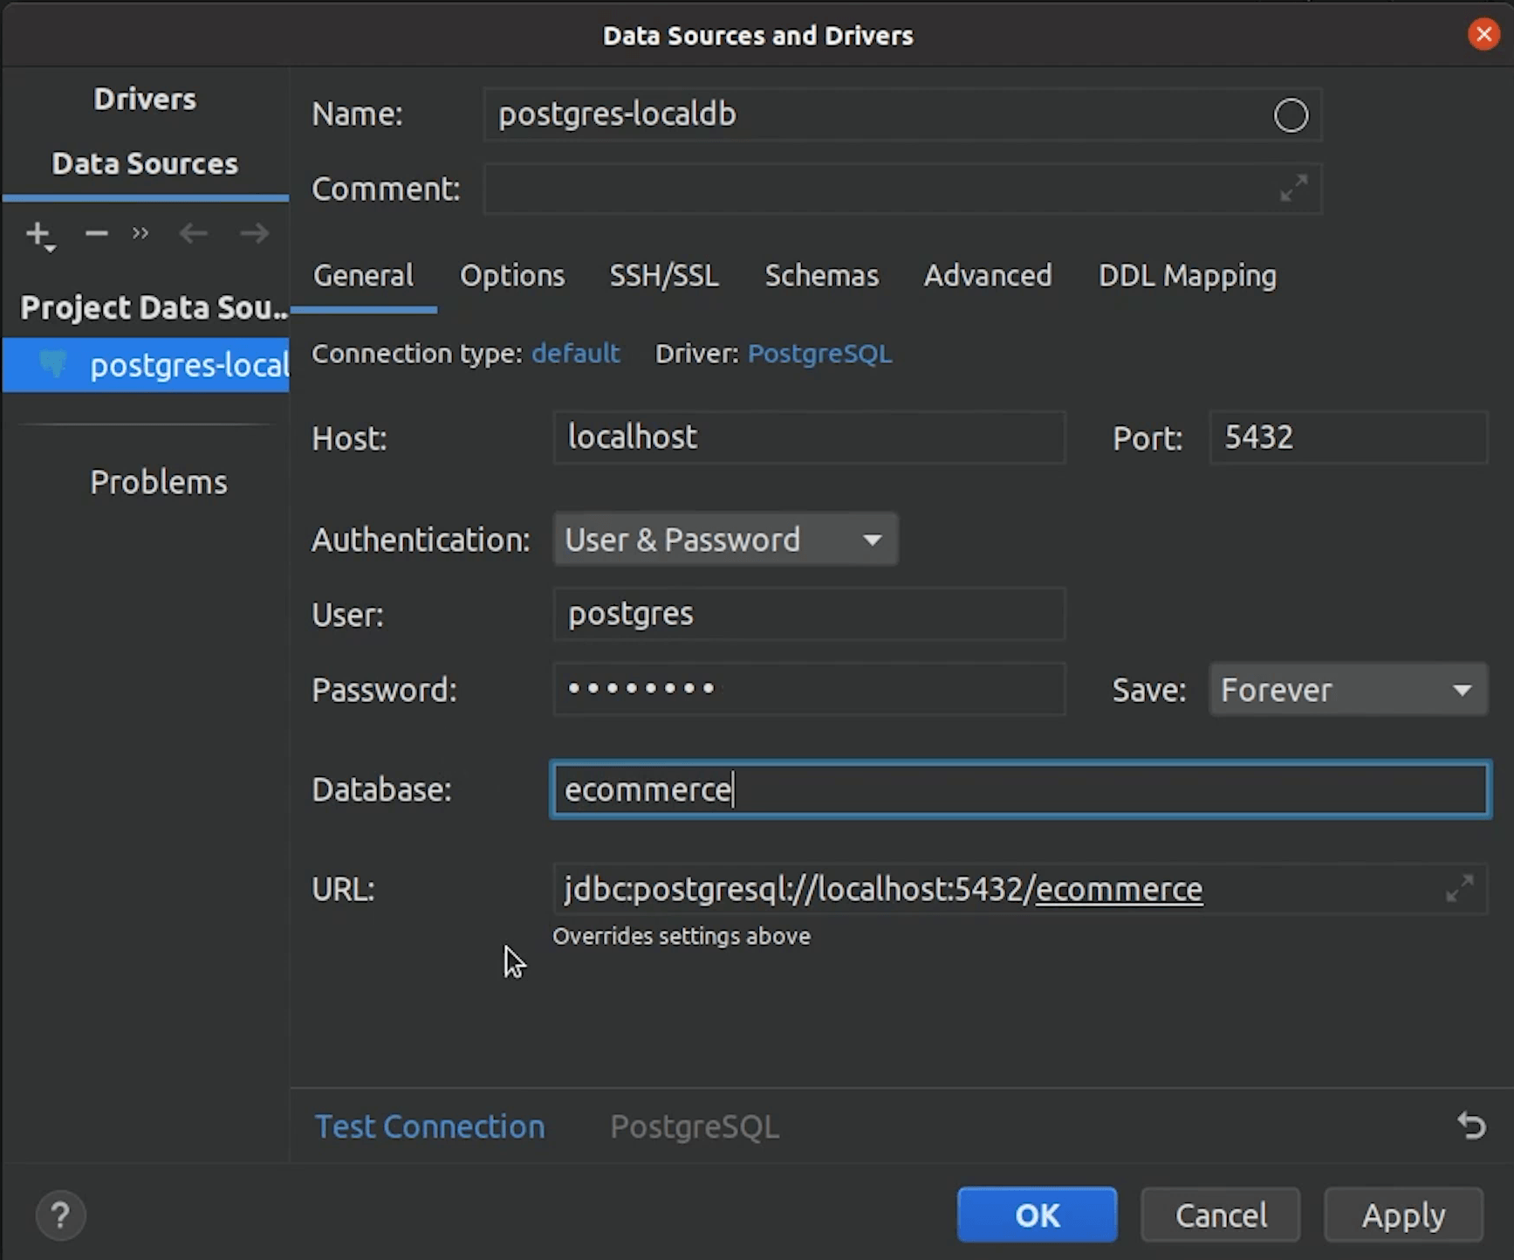This screenshot has width=1514, height=1260.
Task: Click the remove data source minus icon
Action: 96,233
